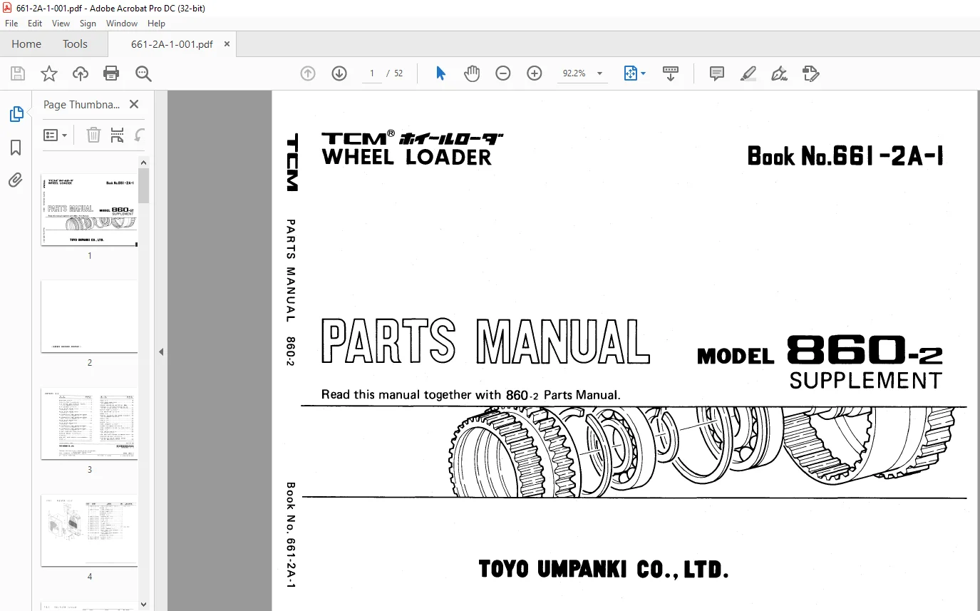Click the SUPPLEMENT text on the page

point(865,380)
